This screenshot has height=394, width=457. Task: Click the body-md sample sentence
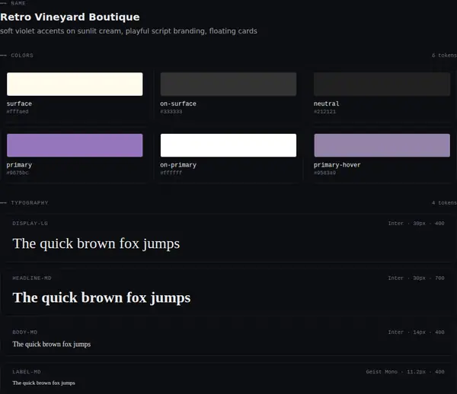tap(52, 345)
